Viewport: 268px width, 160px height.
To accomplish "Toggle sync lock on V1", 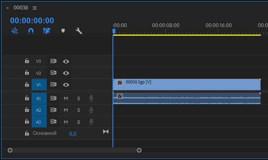I will point(53,85).
